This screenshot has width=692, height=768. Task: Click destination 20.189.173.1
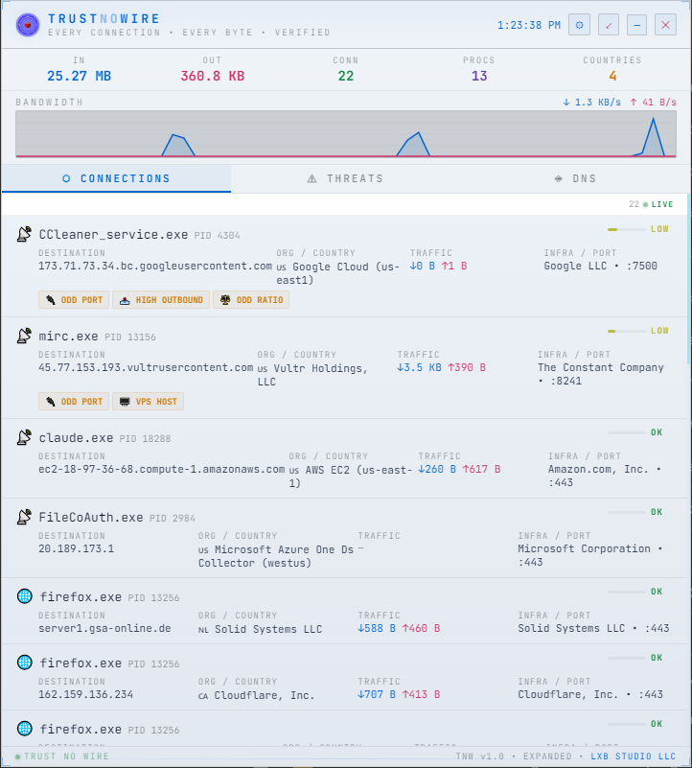pyautogui.click(x=77, y=548)
